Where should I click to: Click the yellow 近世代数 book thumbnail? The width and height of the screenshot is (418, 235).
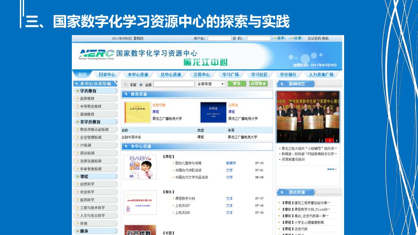click(x=137, y=112)
